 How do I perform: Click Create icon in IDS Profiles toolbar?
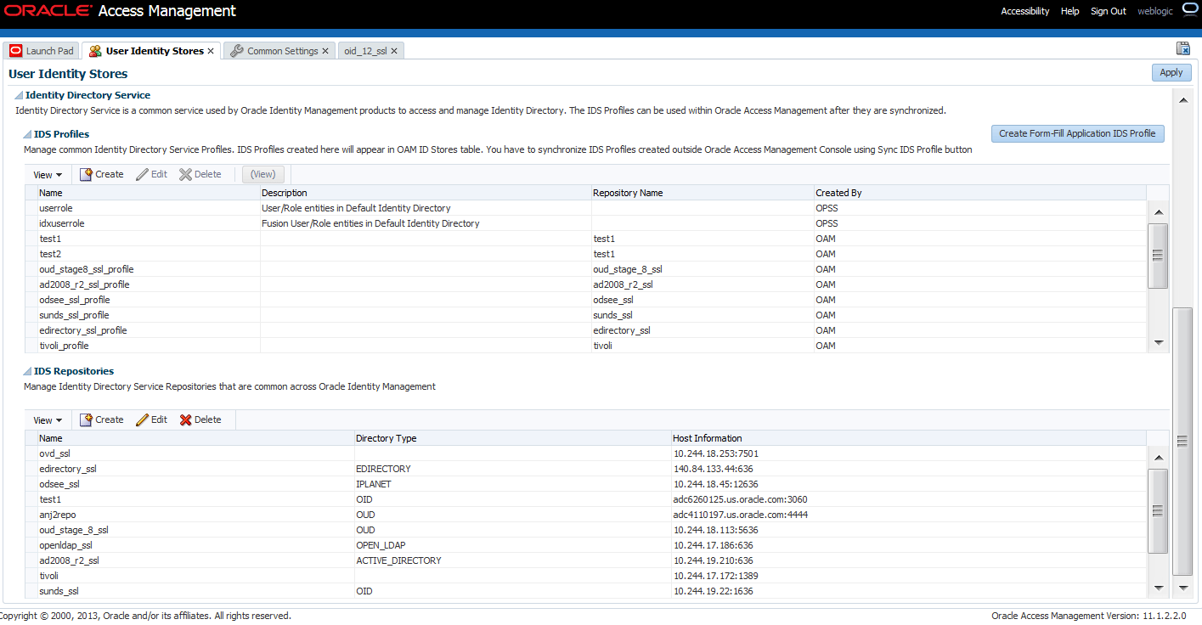pyautogui.click(x=86, y=174)
